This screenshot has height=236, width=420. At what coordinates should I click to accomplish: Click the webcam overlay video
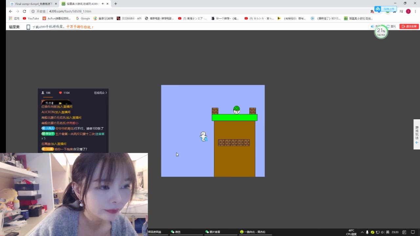(74, 194)
